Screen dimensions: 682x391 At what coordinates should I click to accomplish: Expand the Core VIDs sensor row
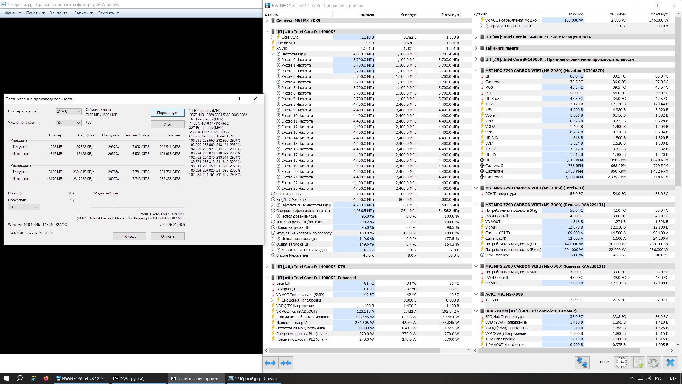pos(272,37)
